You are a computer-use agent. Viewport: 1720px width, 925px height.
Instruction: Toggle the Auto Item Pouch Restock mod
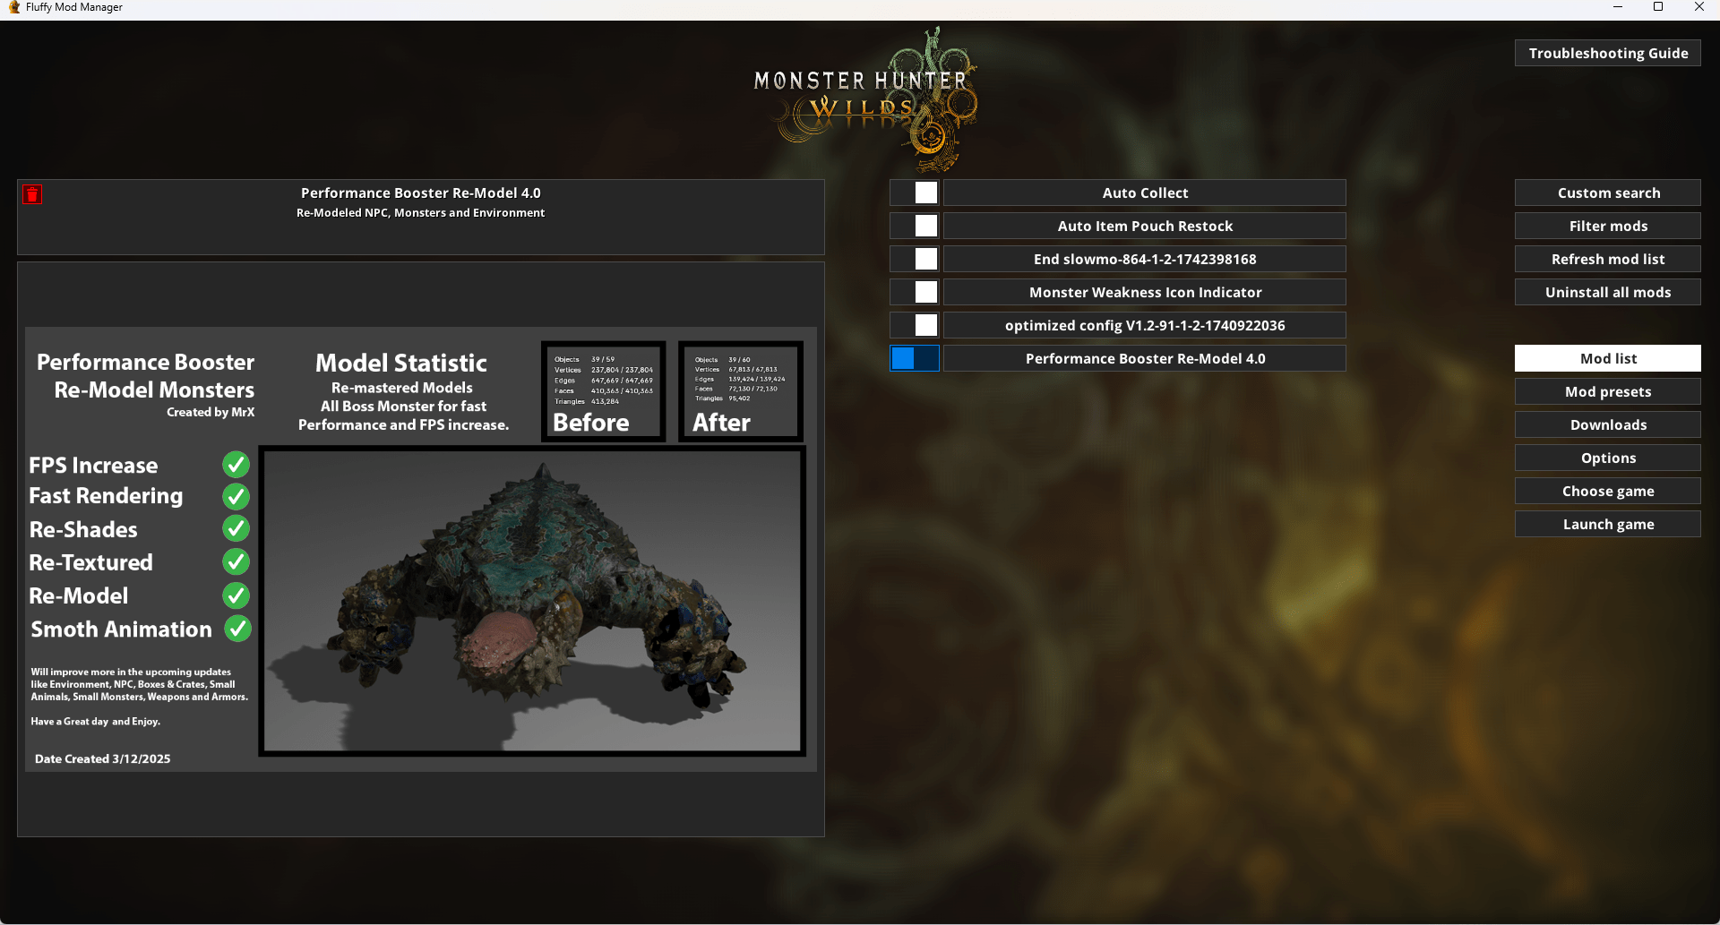click(x=915, y=227)
